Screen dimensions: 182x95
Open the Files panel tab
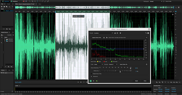pyautogui.click(x=2, y=4)
